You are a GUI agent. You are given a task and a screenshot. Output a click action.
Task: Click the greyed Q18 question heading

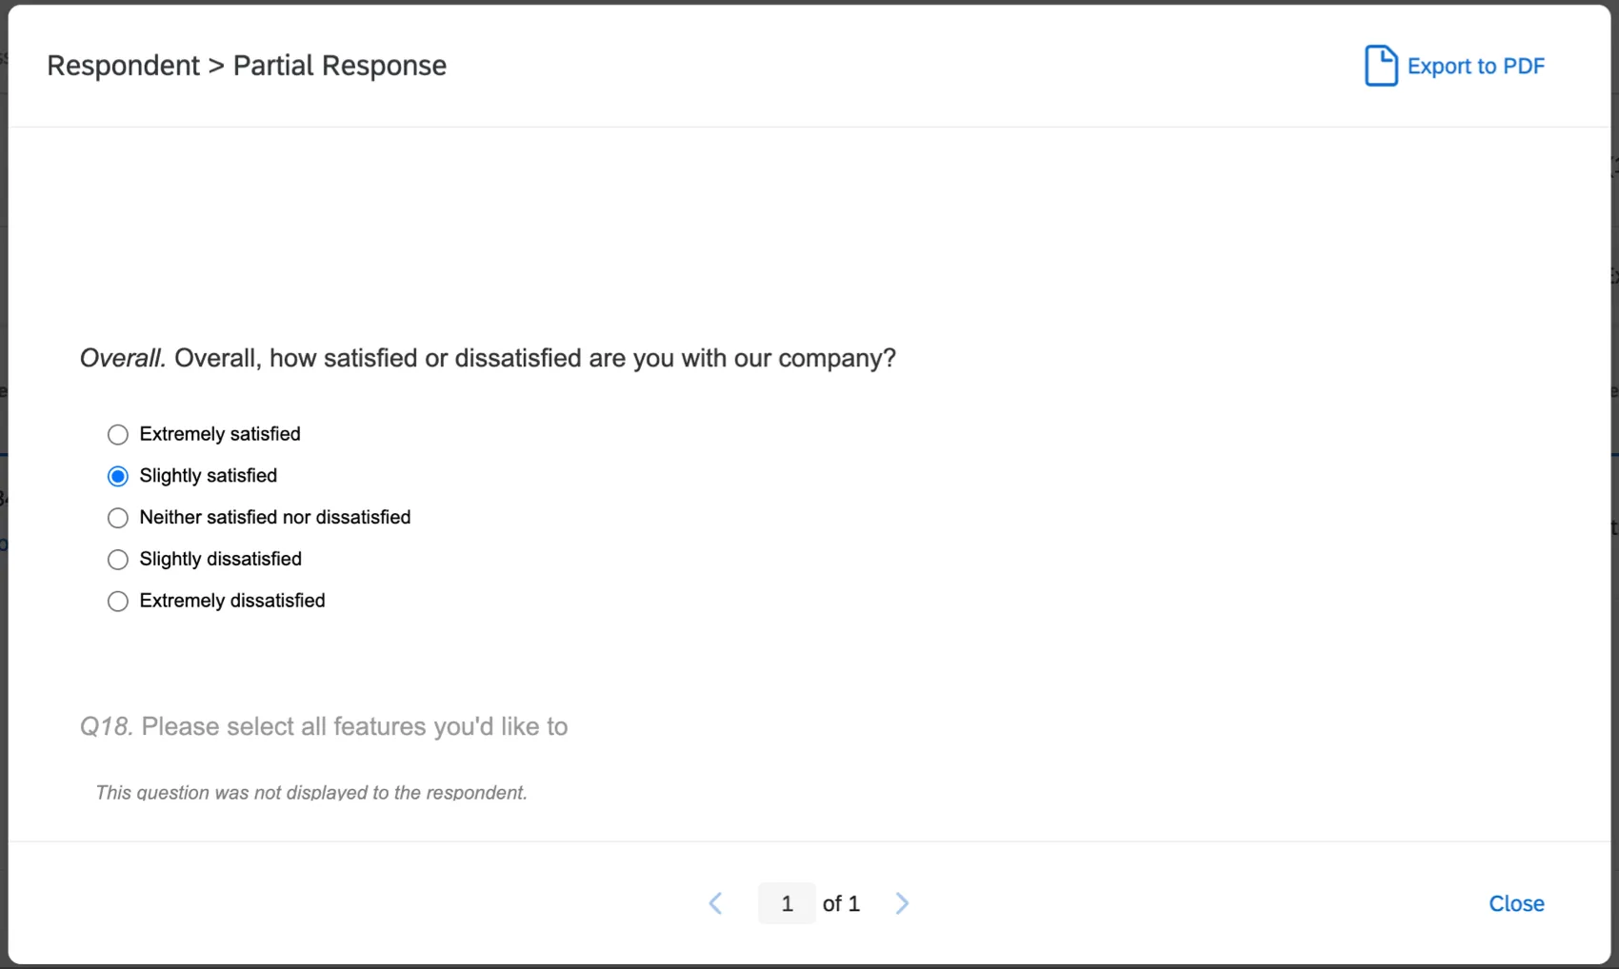[324, 725]
